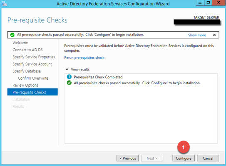Go to the Welcome step
The width and height of the screenshot is (226, 166).
click(20, 43)
